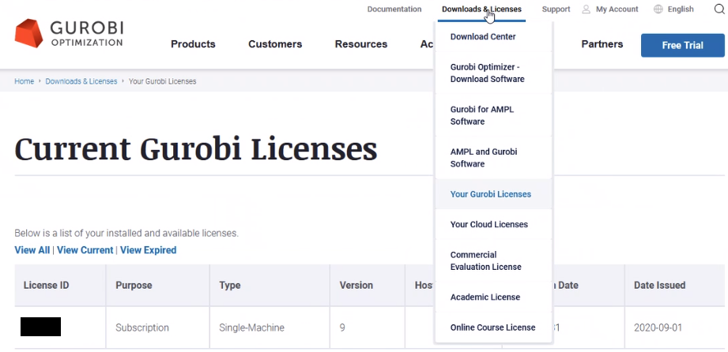The height and width of the screenshot is (352, 728).
Task: Click the View Expired link
Action: tap(148, 250)
